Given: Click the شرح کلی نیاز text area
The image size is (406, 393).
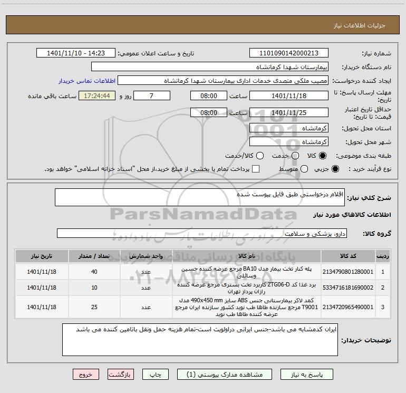Looking at the screenshot, I should click(x=200, y=197).
